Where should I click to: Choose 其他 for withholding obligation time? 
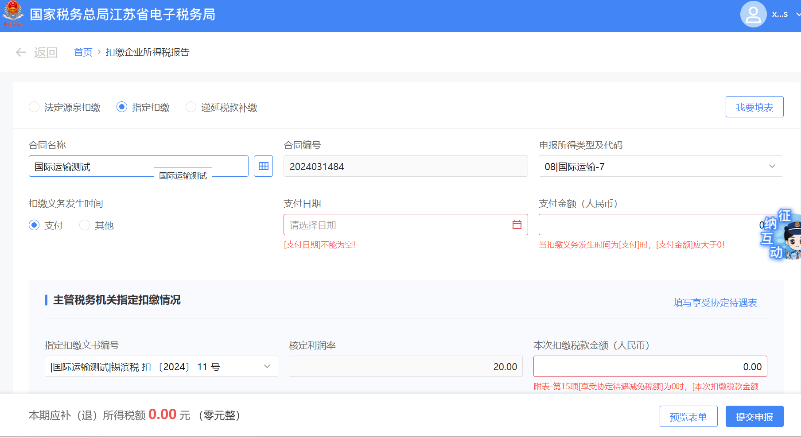click(85, 225)
